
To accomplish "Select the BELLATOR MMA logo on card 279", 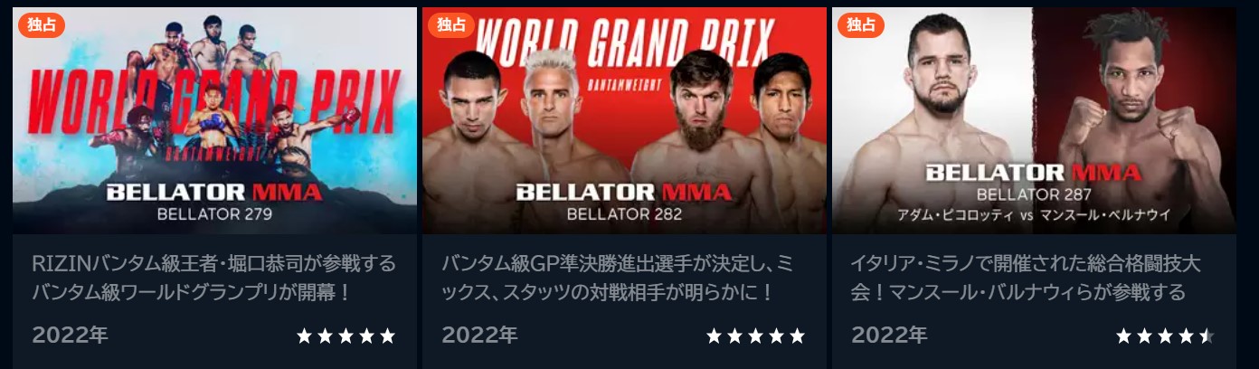I will [x=214, y=192].
